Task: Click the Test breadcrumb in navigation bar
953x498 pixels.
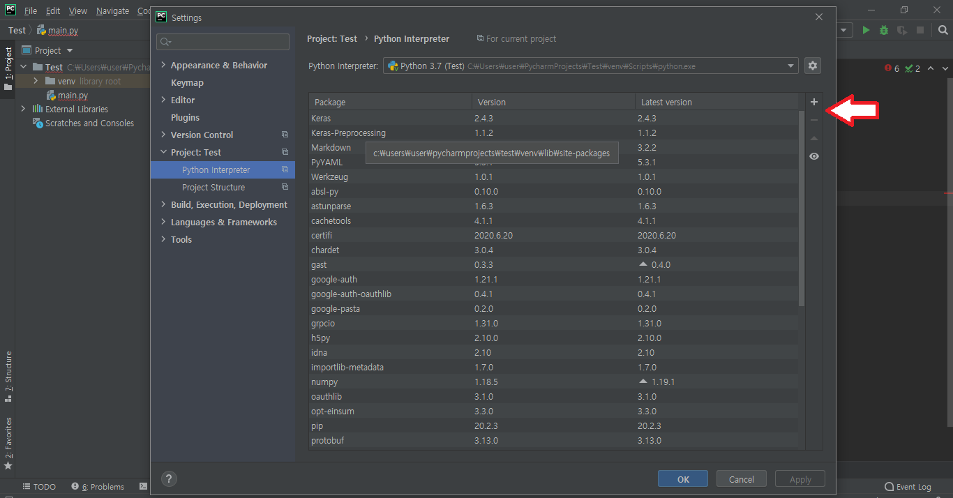Action: tap(17, 30)
